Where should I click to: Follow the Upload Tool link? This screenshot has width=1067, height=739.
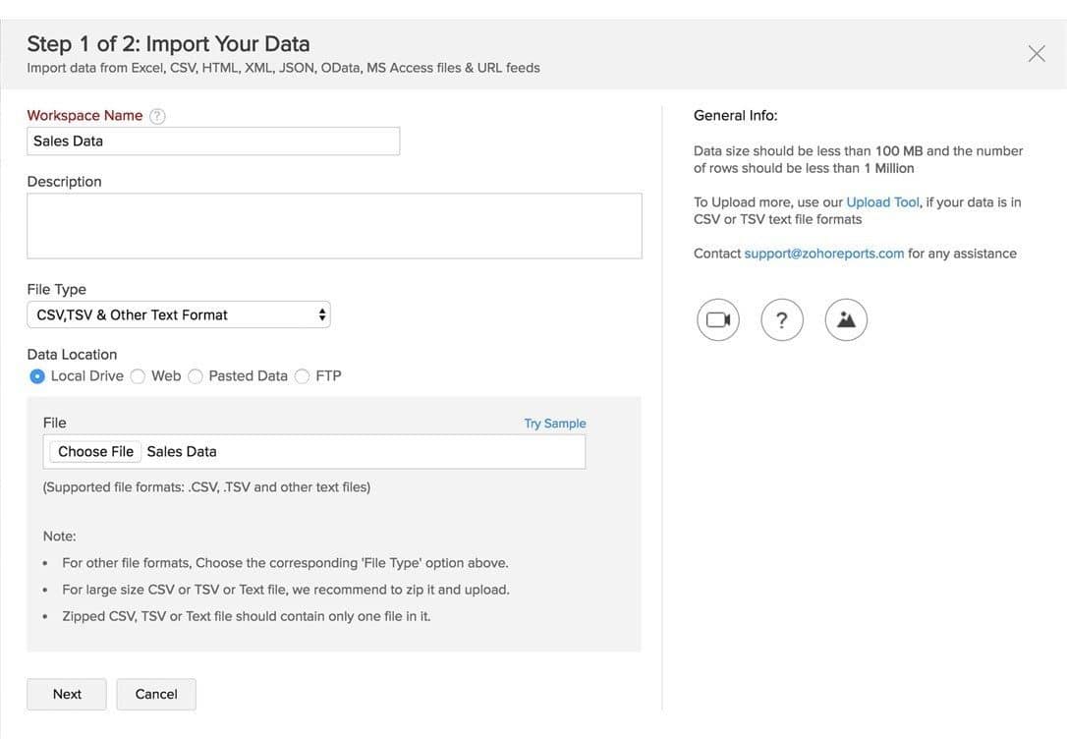[x=882, y=202]
